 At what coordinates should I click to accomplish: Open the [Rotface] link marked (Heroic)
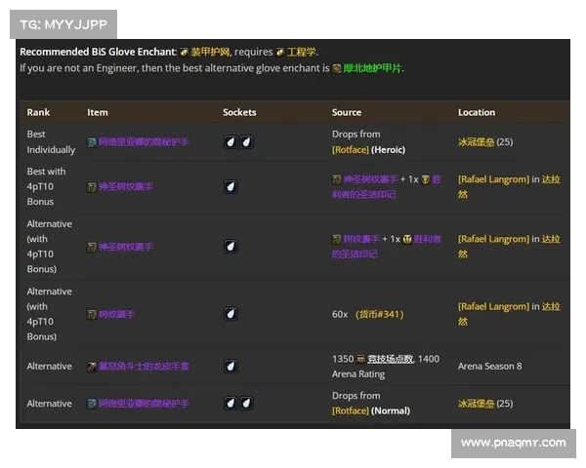(350, 150)
